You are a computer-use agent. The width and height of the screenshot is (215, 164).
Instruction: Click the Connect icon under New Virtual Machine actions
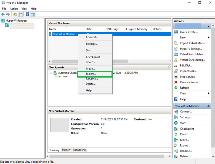(176, 112)
